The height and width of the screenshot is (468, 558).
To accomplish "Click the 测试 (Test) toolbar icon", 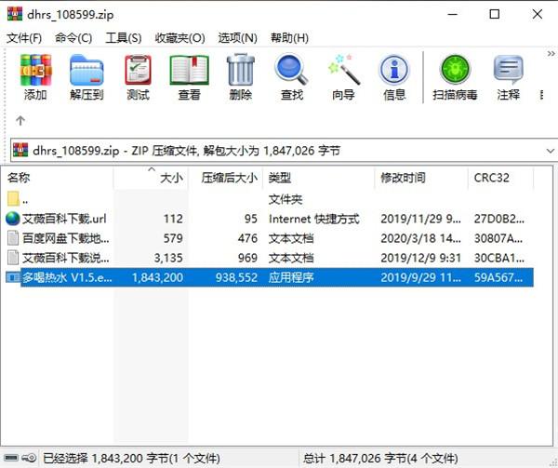I will click(x=138, y=70).
